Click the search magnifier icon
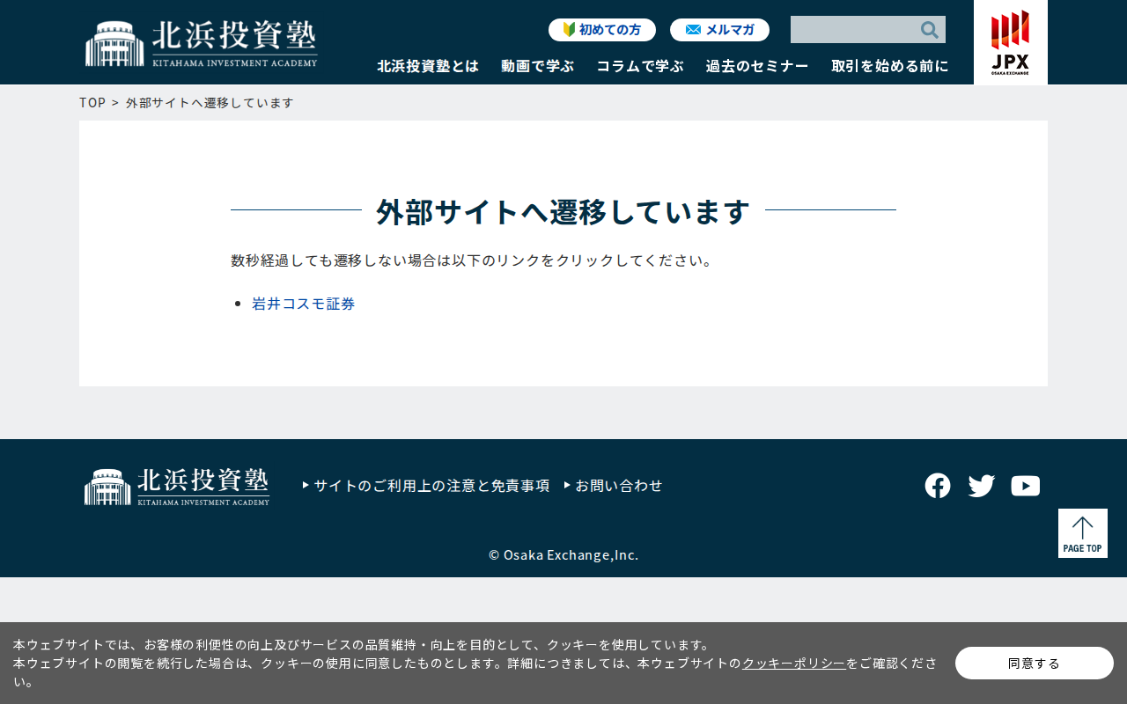Screen dimensions: 1127x704 click(929, 30)
